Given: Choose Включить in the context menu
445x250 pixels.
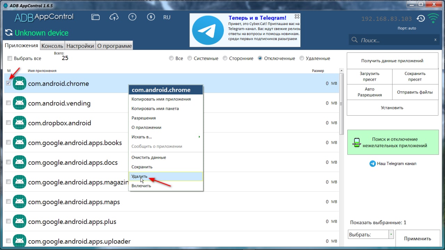Looking at the screenshot, I should click(x=166, y=186).
